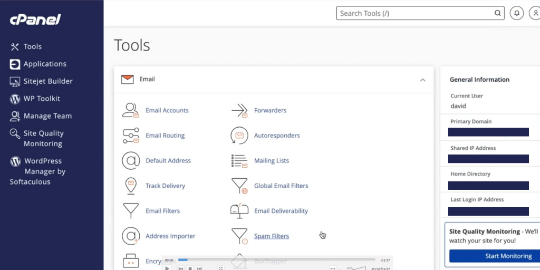Click the Address Importer icon
This screenshot has width=540, height=270.
click(x=131, y=236)
